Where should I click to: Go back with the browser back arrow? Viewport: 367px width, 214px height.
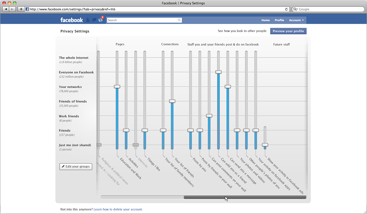[x=6, y=9]
